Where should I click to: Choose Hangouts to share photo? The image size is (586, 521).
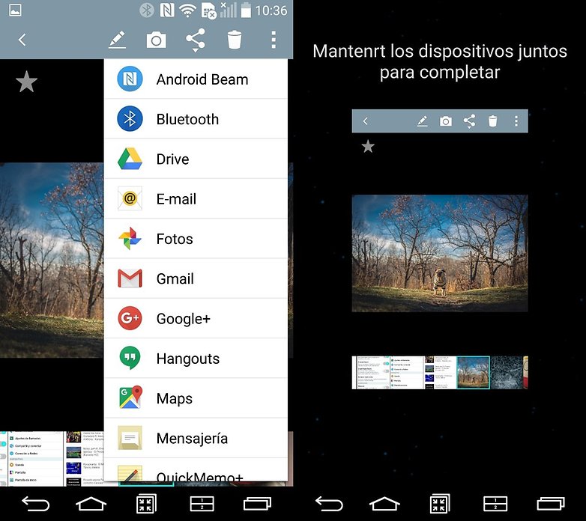point(196,359)
